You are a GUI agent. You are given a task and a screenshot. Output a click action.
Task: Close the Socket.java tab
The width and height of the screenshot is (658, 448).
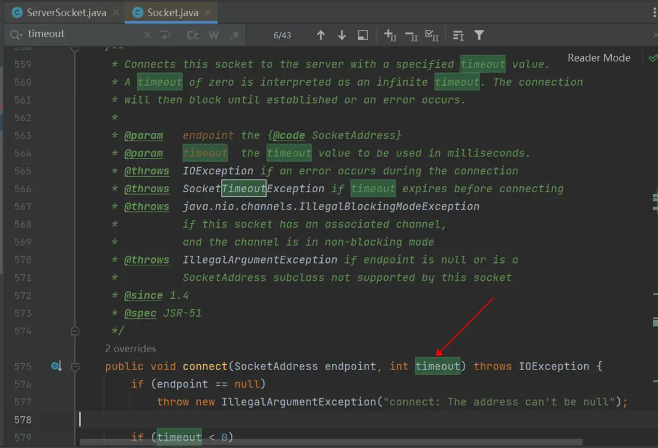point(207,13)
